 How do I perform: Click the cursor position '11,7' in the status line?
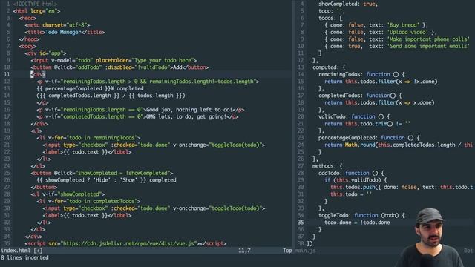244,251
